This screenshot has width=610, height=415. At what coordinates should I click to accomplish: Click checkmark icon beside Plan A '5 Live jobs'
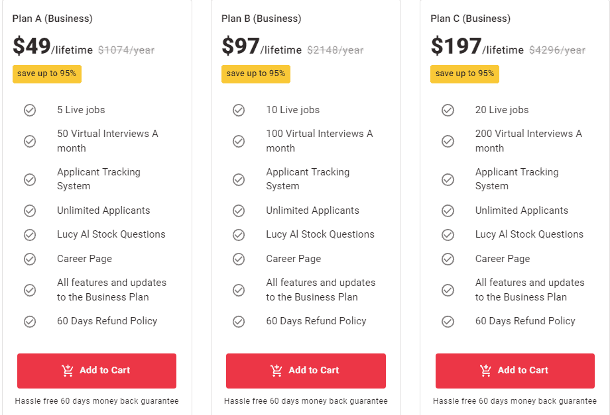point(30,110)
